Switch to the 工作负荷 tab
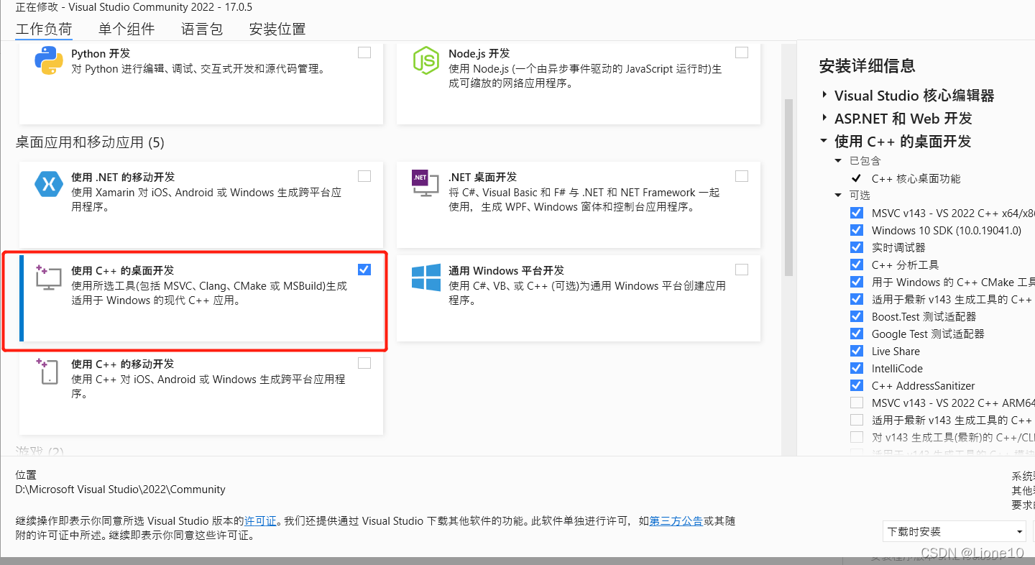1035x565 pixels. [x=44, y=29]
